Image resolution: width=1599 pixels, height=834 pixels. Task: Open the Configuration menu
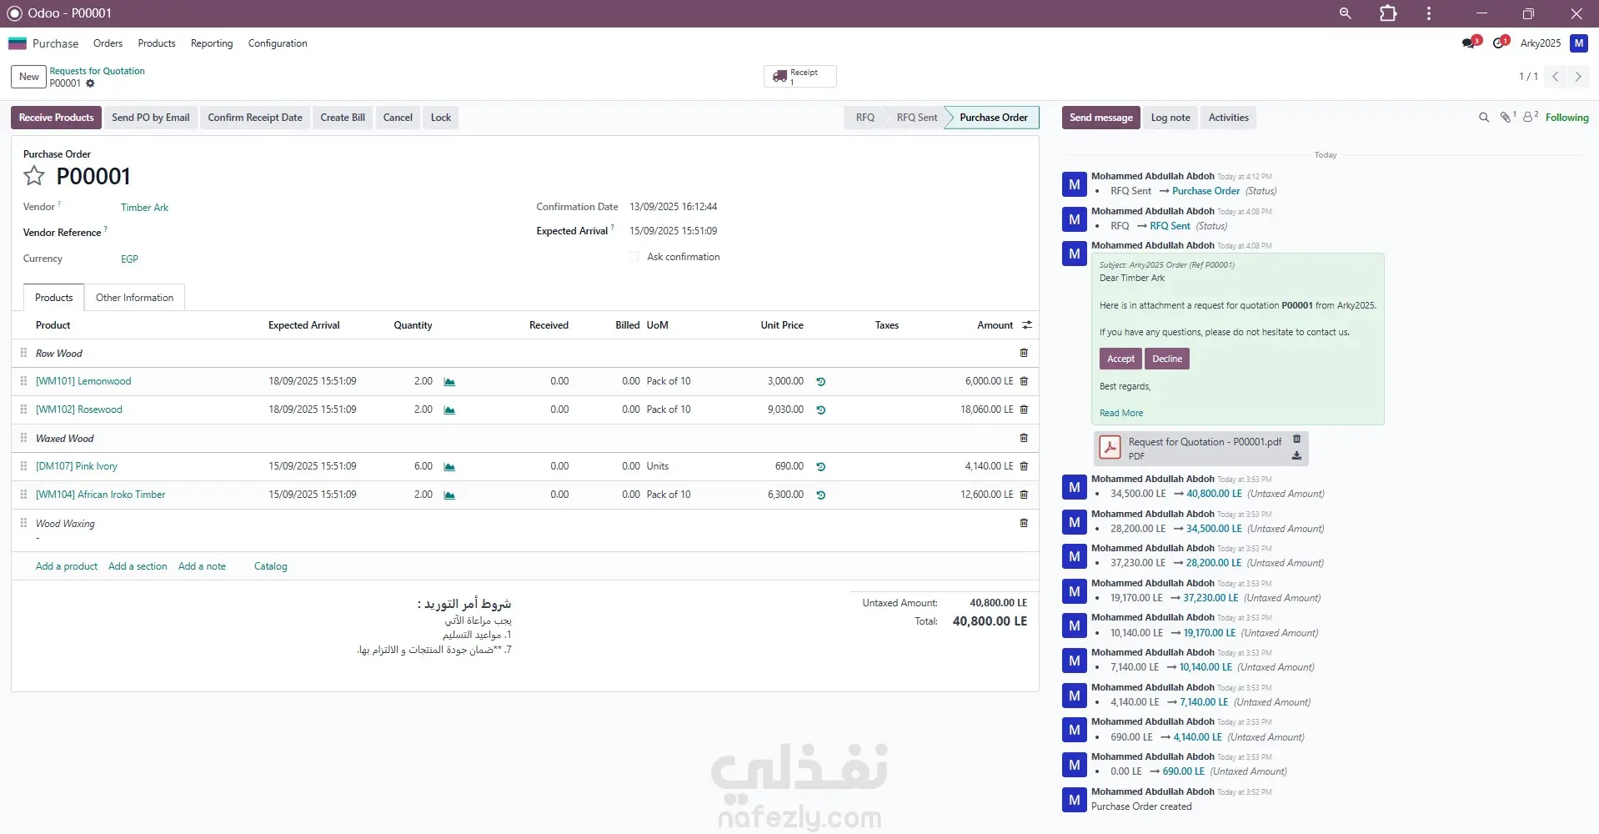click(278, 43)
